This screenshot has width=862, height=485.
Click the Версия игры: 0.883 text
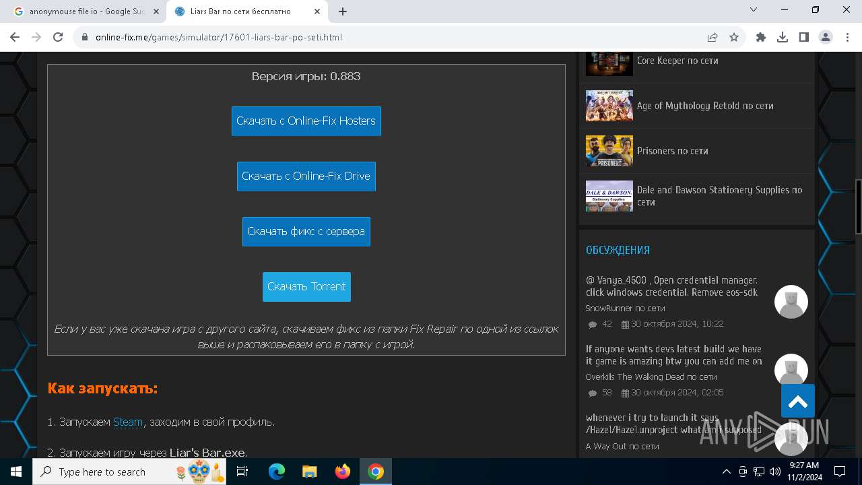306,76
